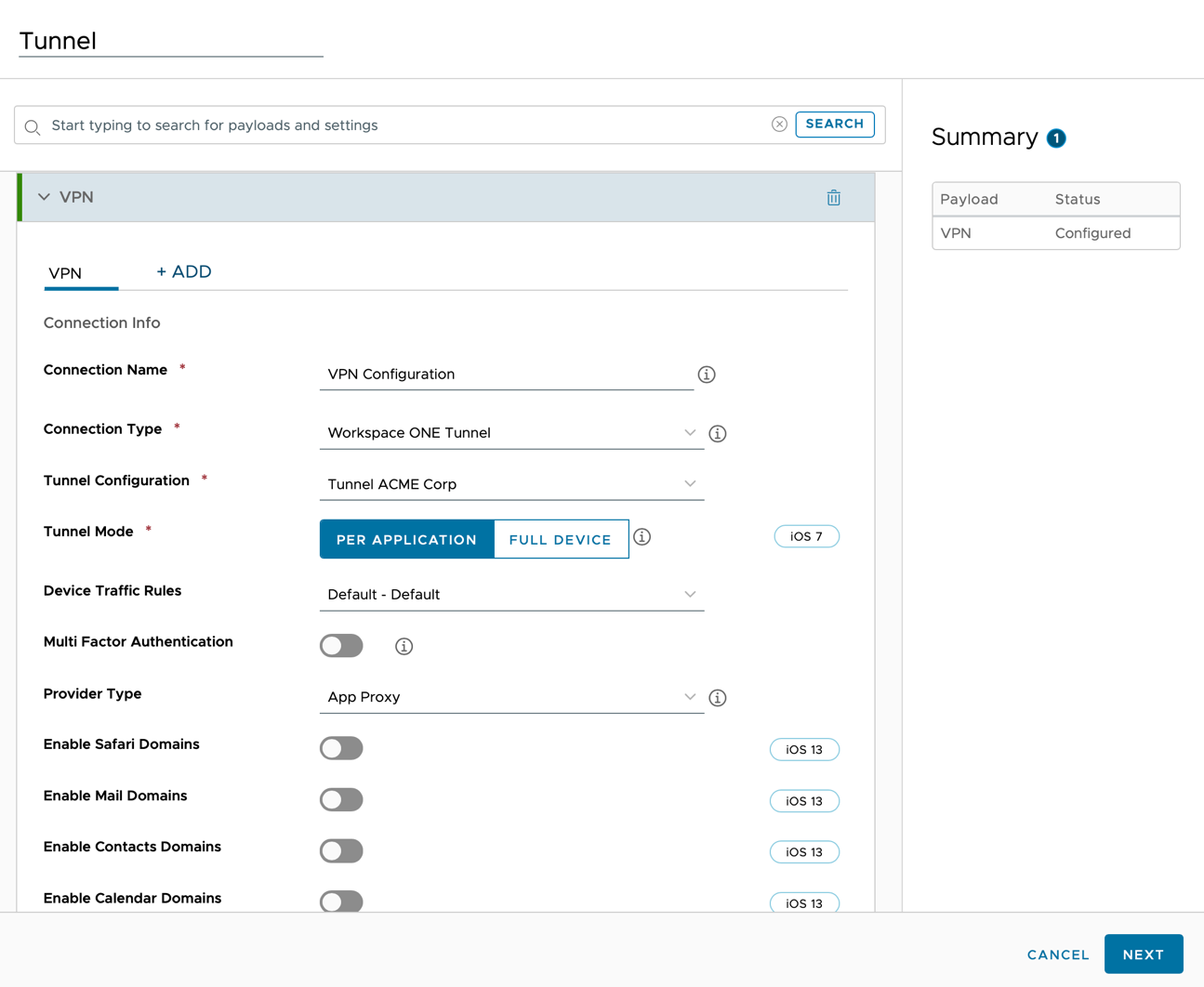View Multi Factor Authentication info icon
Image resolution: width=1204 pixels, height=987 pixels.
404,646
